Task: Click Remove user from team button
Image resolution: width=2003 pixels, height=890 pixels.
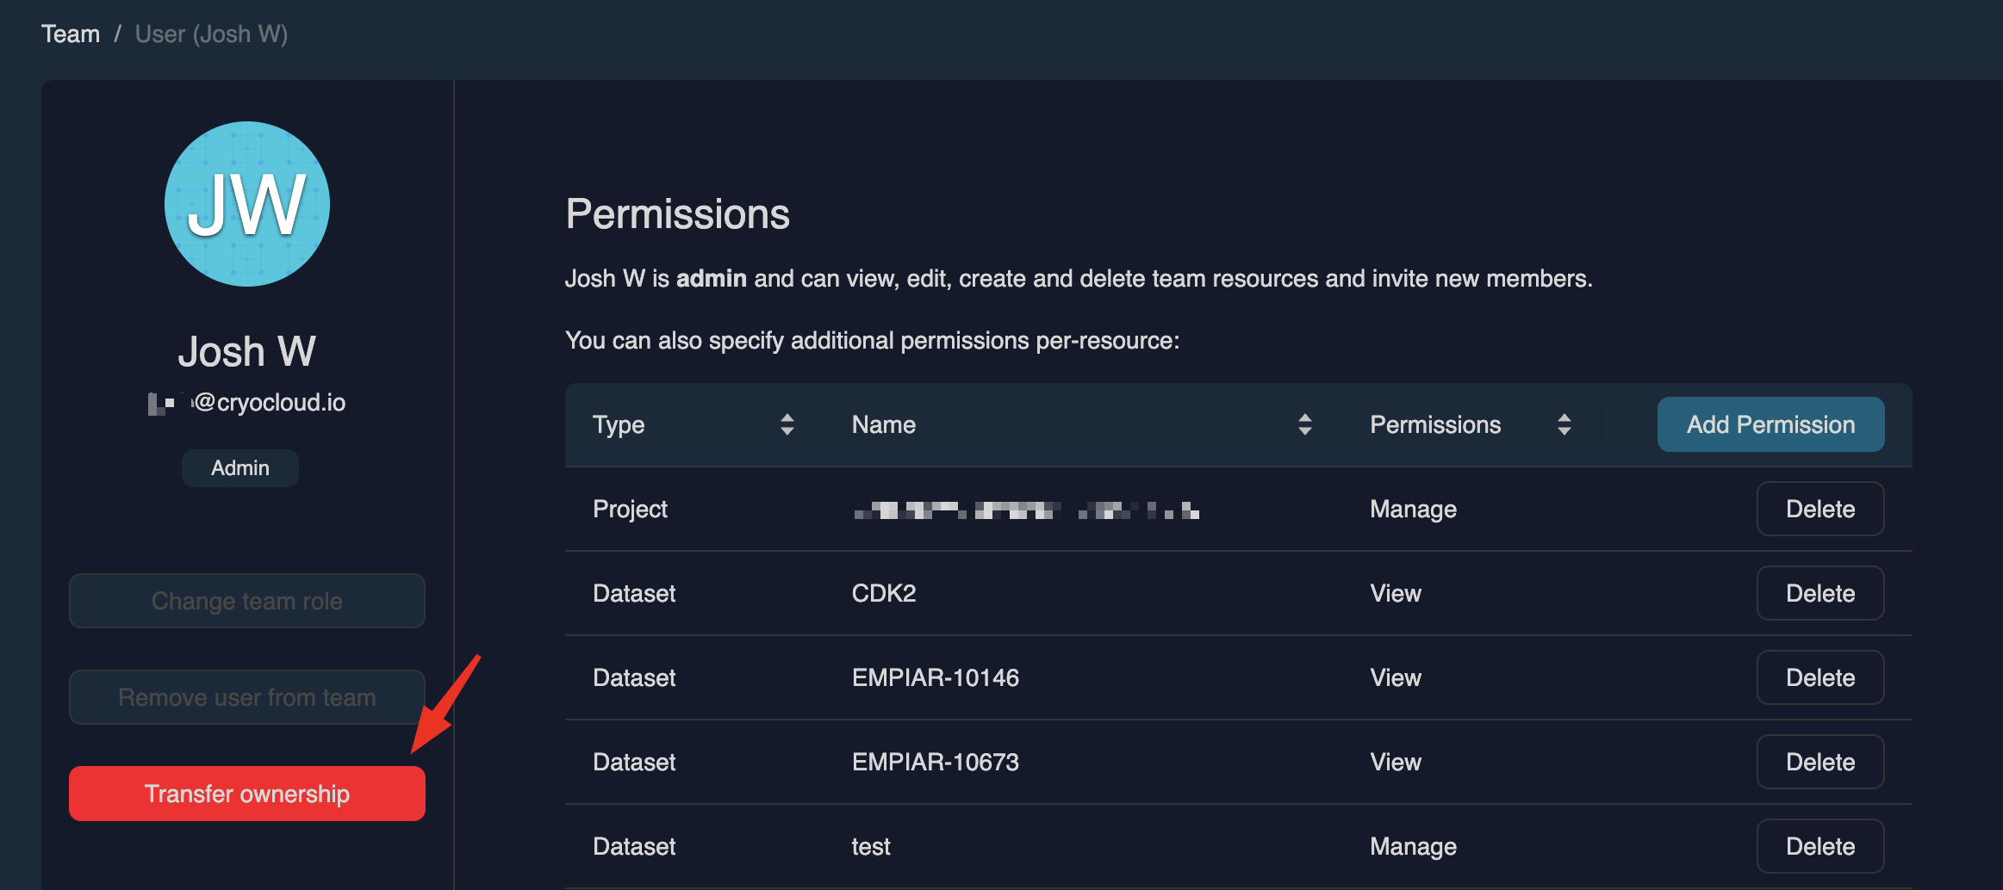Action: point(247,697)
